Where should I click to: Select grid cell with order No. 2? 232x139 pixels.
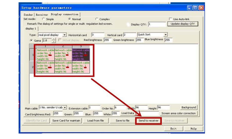pyautogui.click(x=63, y=67)
